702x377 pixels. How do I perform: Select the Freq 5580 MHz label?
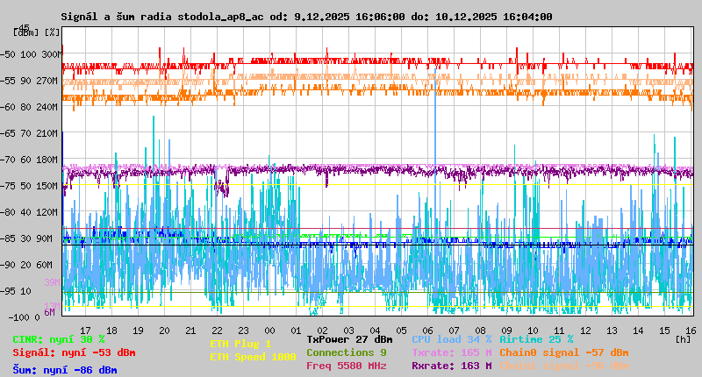point(346,366)
